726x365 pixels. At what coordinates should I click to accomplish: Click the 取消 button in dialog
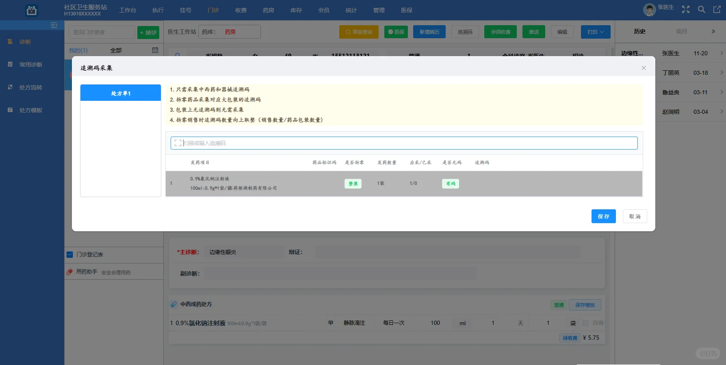point(635,216)
